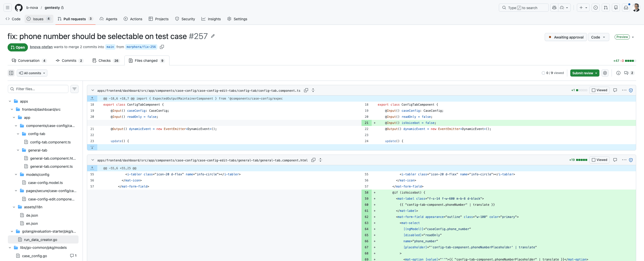Switch to the Conversation tab
This screenshot has width=644, height=261.
coord(29,61)
